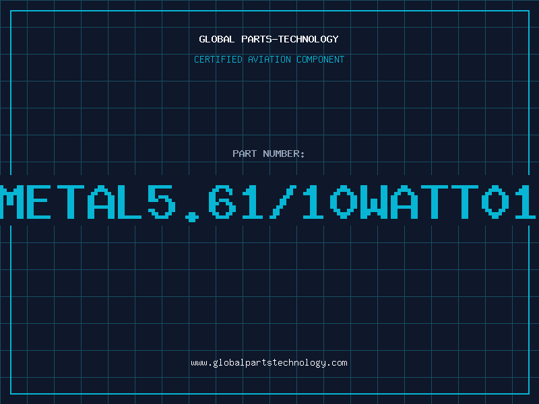Select the CERTIFIED AVIATION COMPONENT subtitle
This screenshot has width=539, height=404.
269,59
